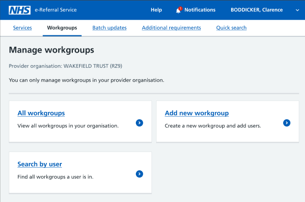Viewport: 305px width, 202px height.
Task: Click the 'Find all workgroups a user is in.' text
Action: [x=56, y=176]
